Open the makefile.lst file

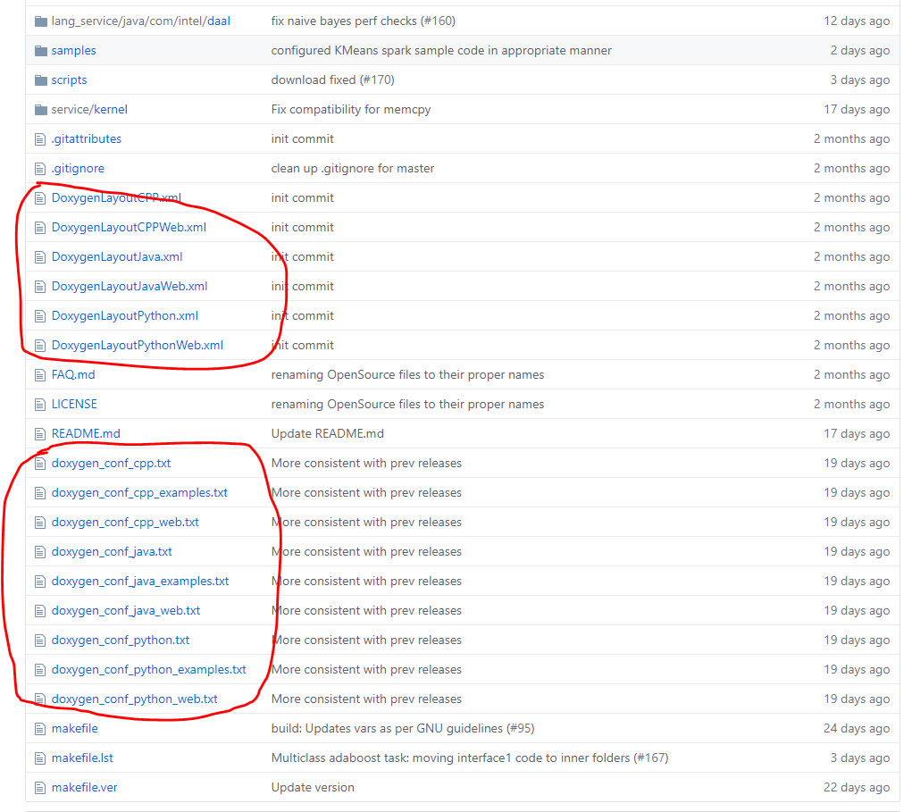(82, 758)
